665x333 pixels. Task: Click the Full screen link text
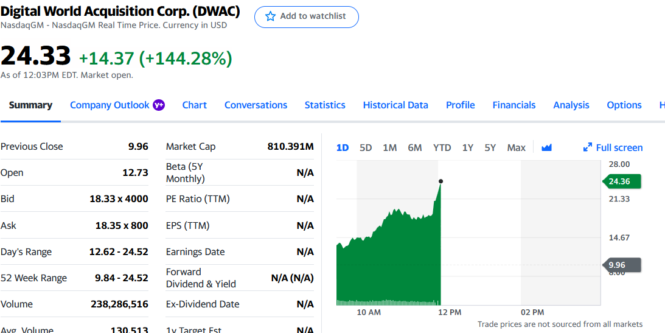tap(619, 147)
